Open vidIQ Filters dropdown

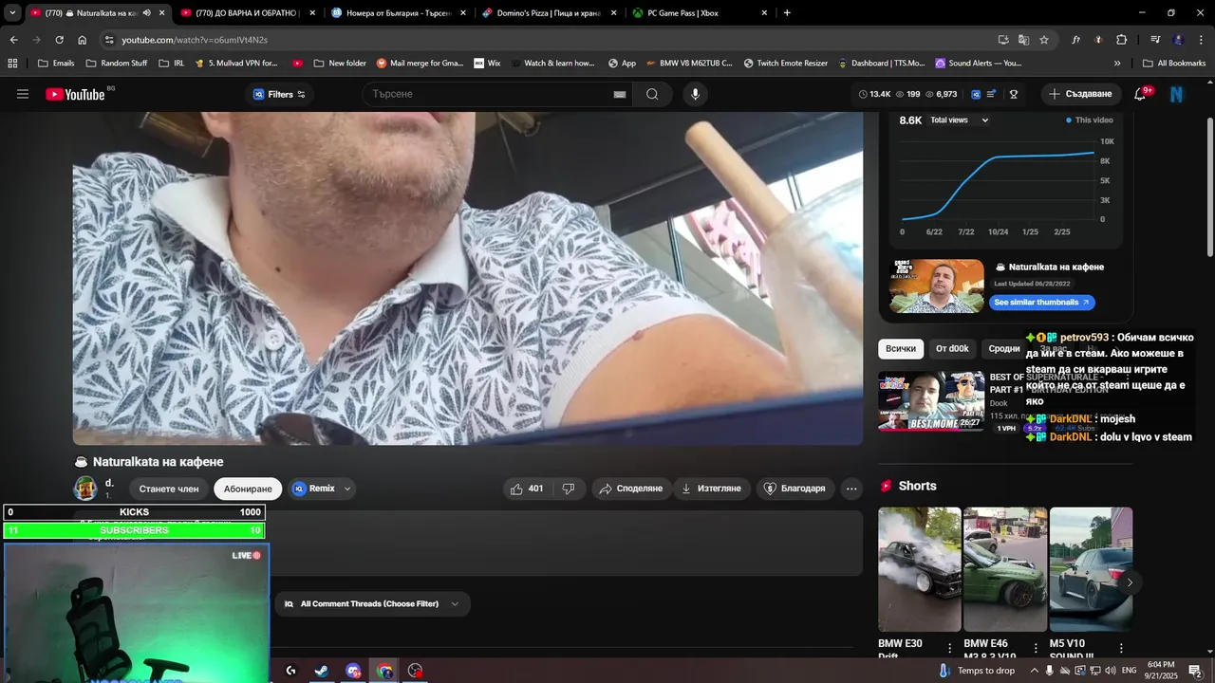[x=279, y=94]
